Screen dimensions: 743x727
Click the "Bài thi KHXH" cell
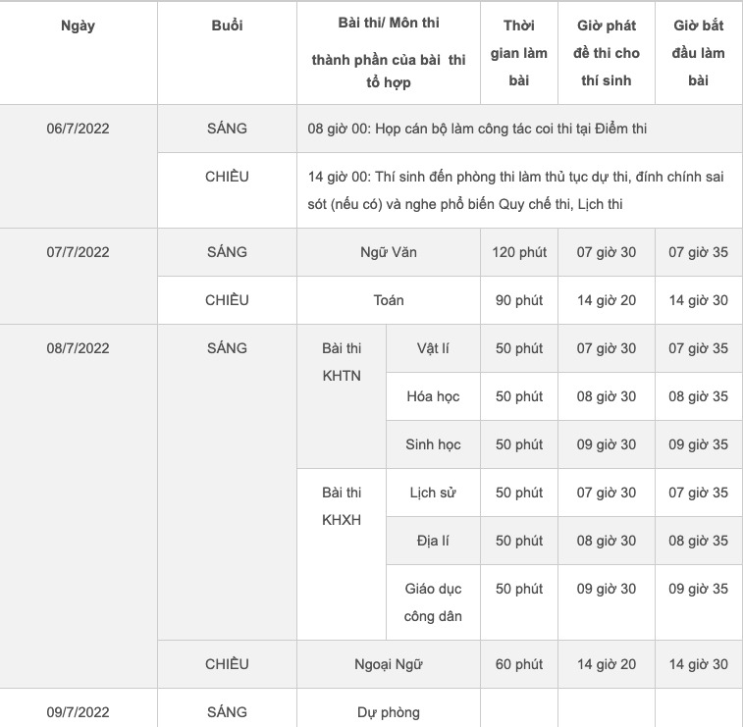tap(342, 506)
